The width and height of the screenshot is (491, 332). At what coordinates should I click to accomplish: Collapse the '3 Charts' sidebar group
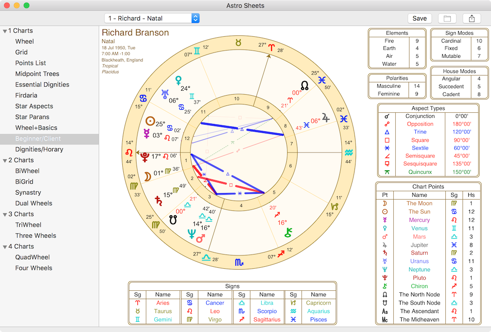5,214
